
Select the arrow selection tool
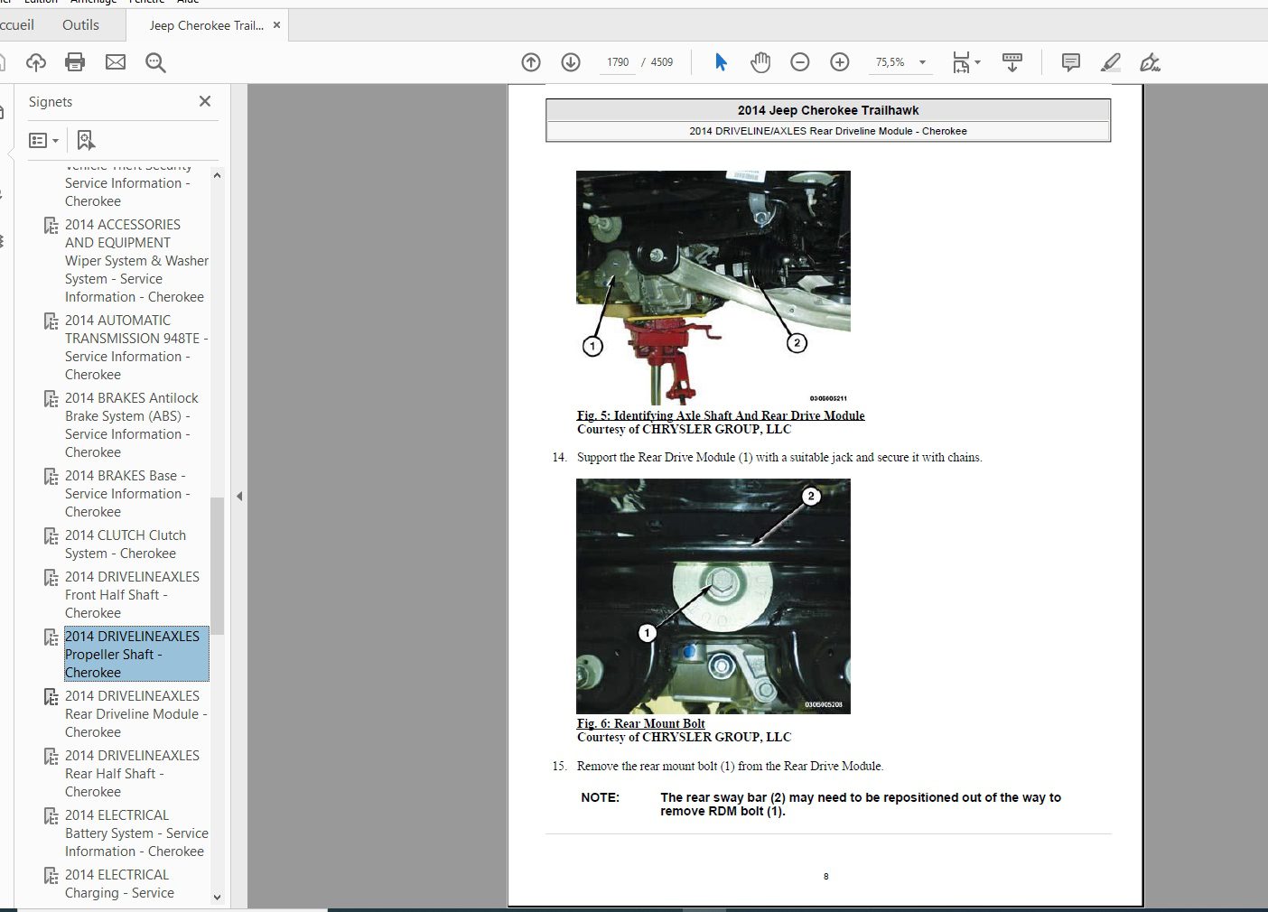pyautogui.click(x=721, y=62)
